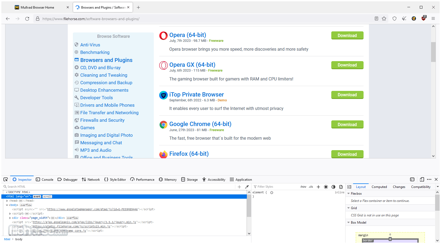The image size is (441, 244).
Task: Collapse the Box Model section
Action: point(348,223)
